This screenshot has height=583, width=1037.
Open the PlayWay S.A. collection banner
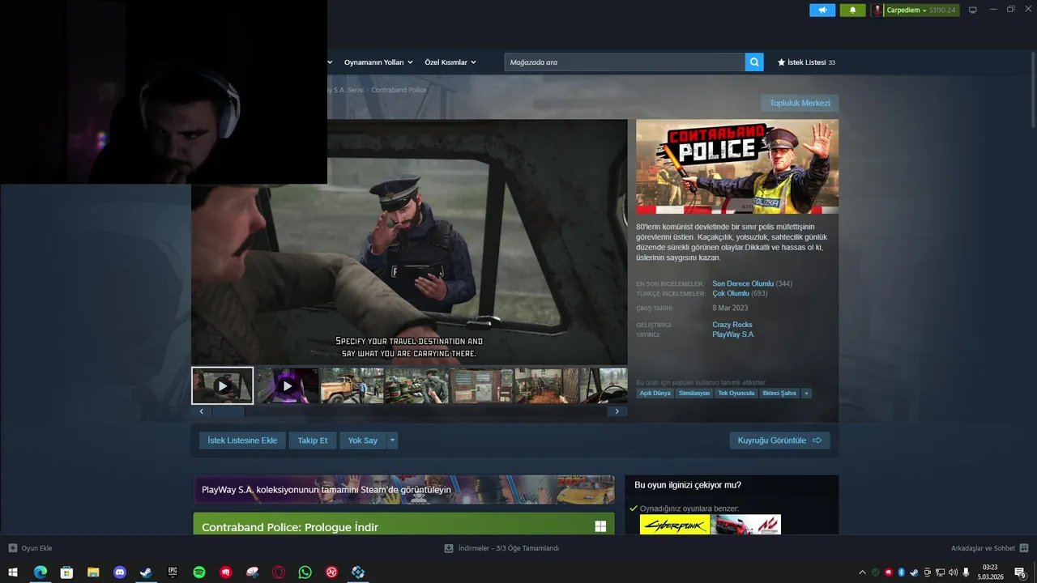(x=403, y=489)
